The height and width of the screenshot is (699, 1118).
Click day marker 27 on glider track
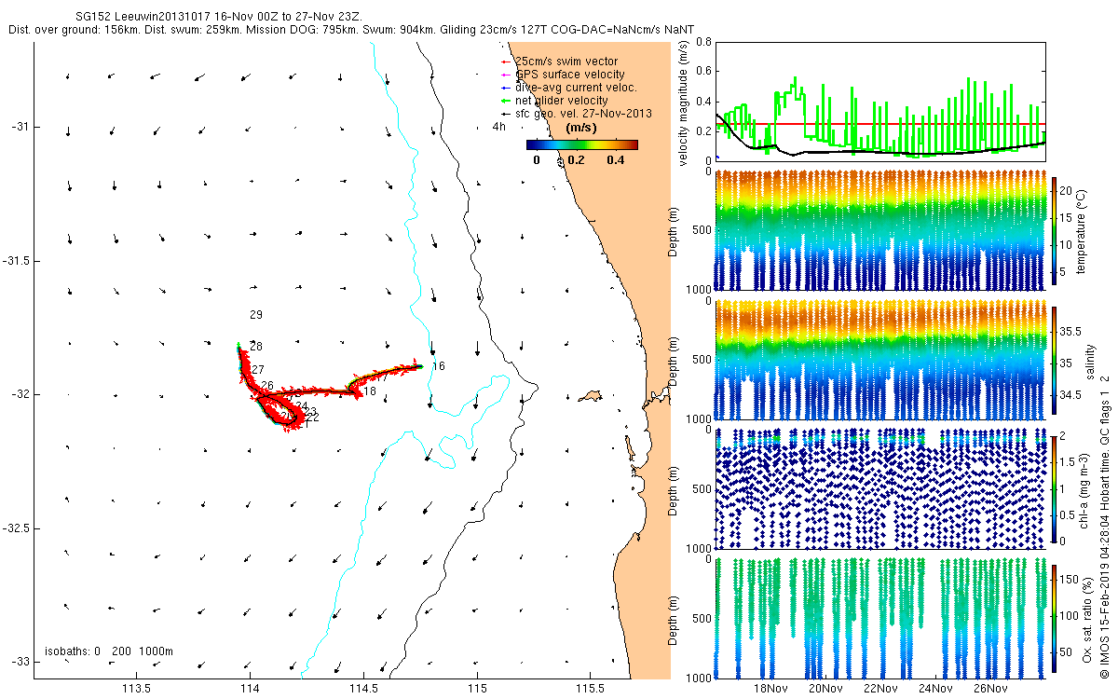(x=258, y=370)
